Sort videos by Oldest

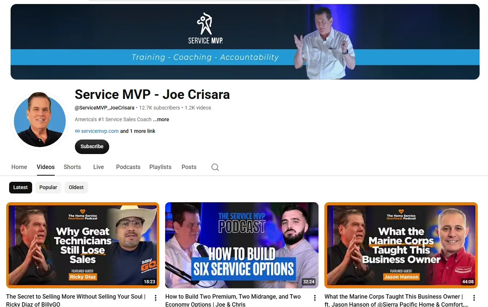click(76, 187)
